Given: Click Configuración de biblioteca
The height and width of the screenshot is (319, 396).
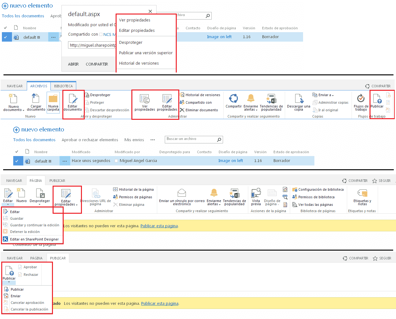Looking at the screenshot, I should (x=318, y=189).
